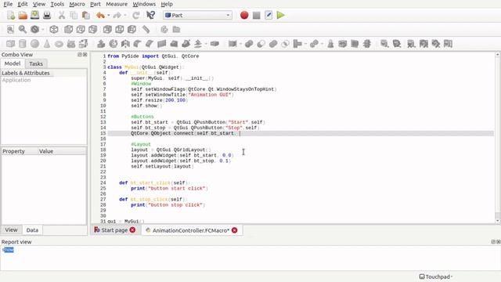Open the Macro menu
This screenshot has width=501, height=282.
click(x=77, y=4)
